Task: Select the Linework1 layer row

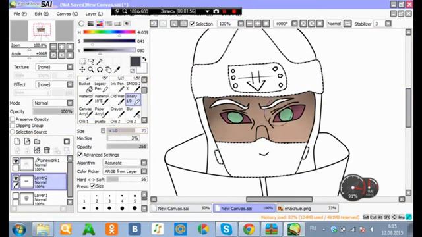Action: [39, 164]
